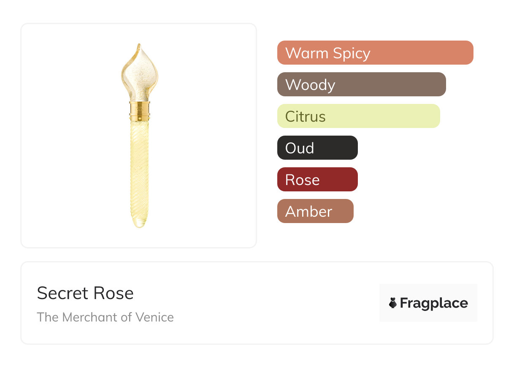514x365 pixels.
Task: Select the Warm Spicy accord bar
Action: point(375,53)
